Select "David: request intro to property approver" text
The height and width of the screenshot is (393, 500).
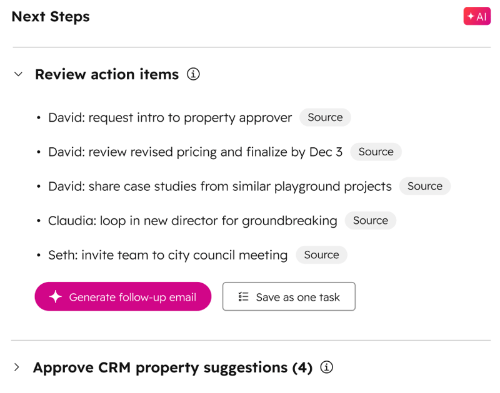tap(170, 117)
